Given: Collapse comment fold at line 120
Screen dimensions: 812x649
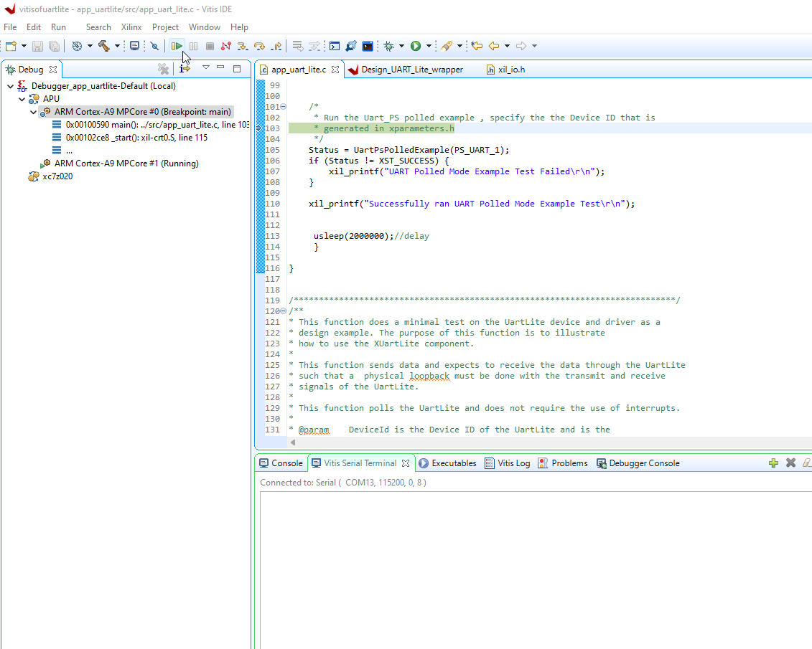Looking at the screenshot, I should [x=284, y=311].
